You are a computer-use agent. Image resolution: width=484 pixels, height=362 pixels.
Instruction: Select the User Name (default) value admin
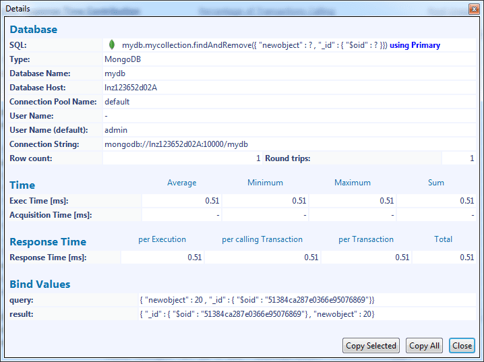(x=116, y=130)
